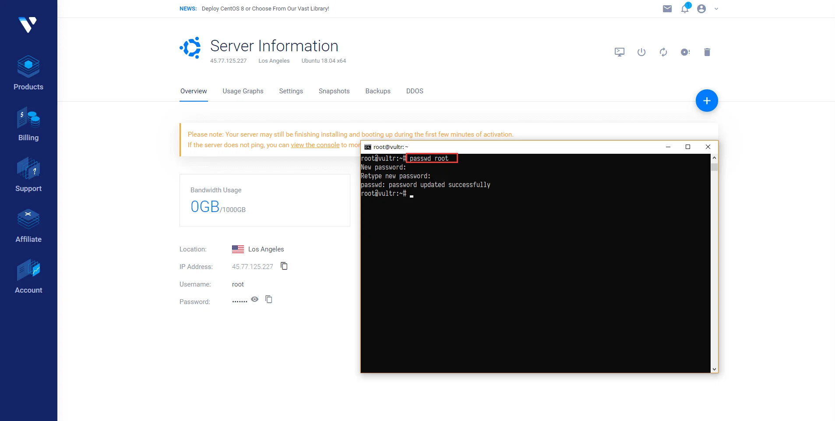
Task: Minimize the root@vultr terminal window
Action: tap(668, 147)
